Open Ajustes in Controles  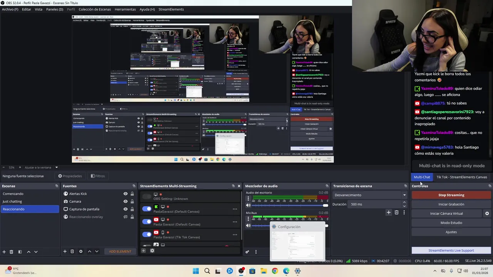(x=451, y=232)
